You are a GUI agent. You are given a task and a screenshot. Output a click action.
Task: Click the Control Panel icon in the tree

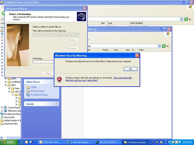point(5,107)
